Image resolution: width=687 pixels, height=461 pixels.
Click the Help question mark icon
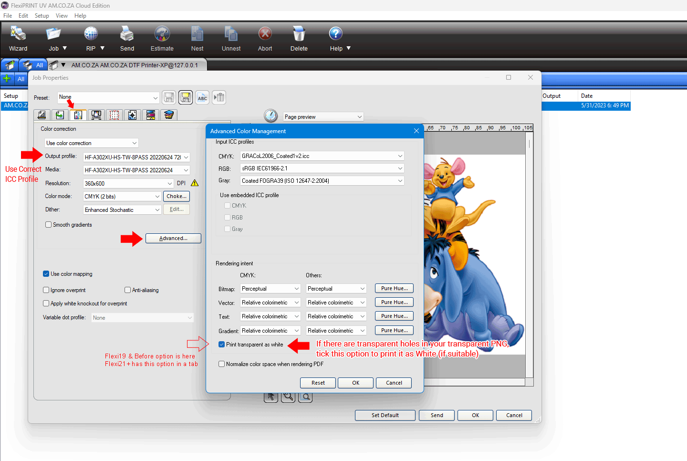click(x=336, y=34)
